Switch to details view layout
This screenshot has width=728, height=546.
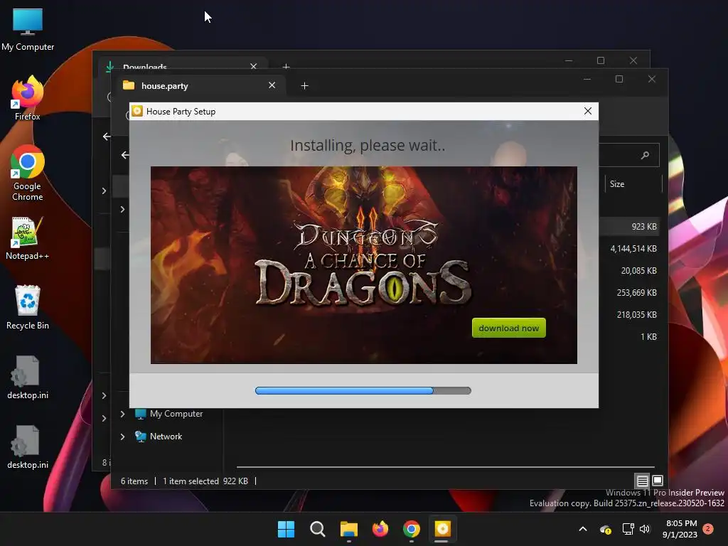(x=643, y=481)
